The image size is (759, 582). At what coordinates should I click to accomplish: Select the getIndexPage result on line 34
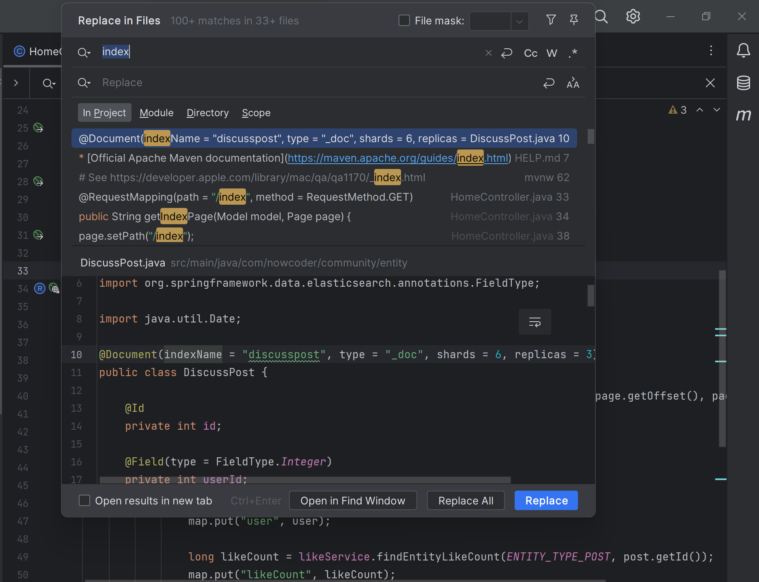(x=324, y=216)
